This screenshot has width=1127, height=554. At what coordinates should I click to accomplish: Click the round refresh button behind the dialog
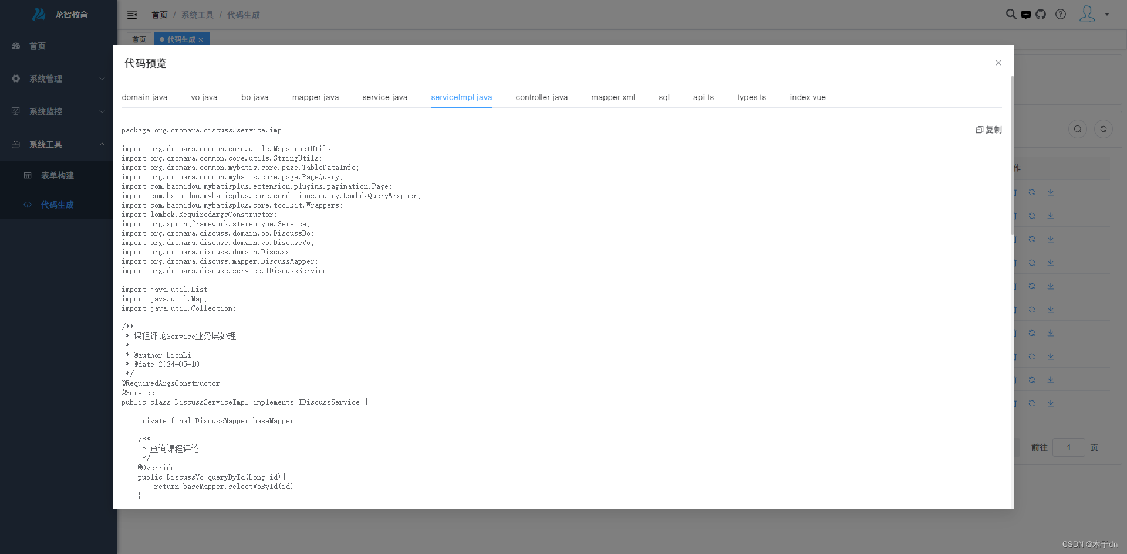1104,129
